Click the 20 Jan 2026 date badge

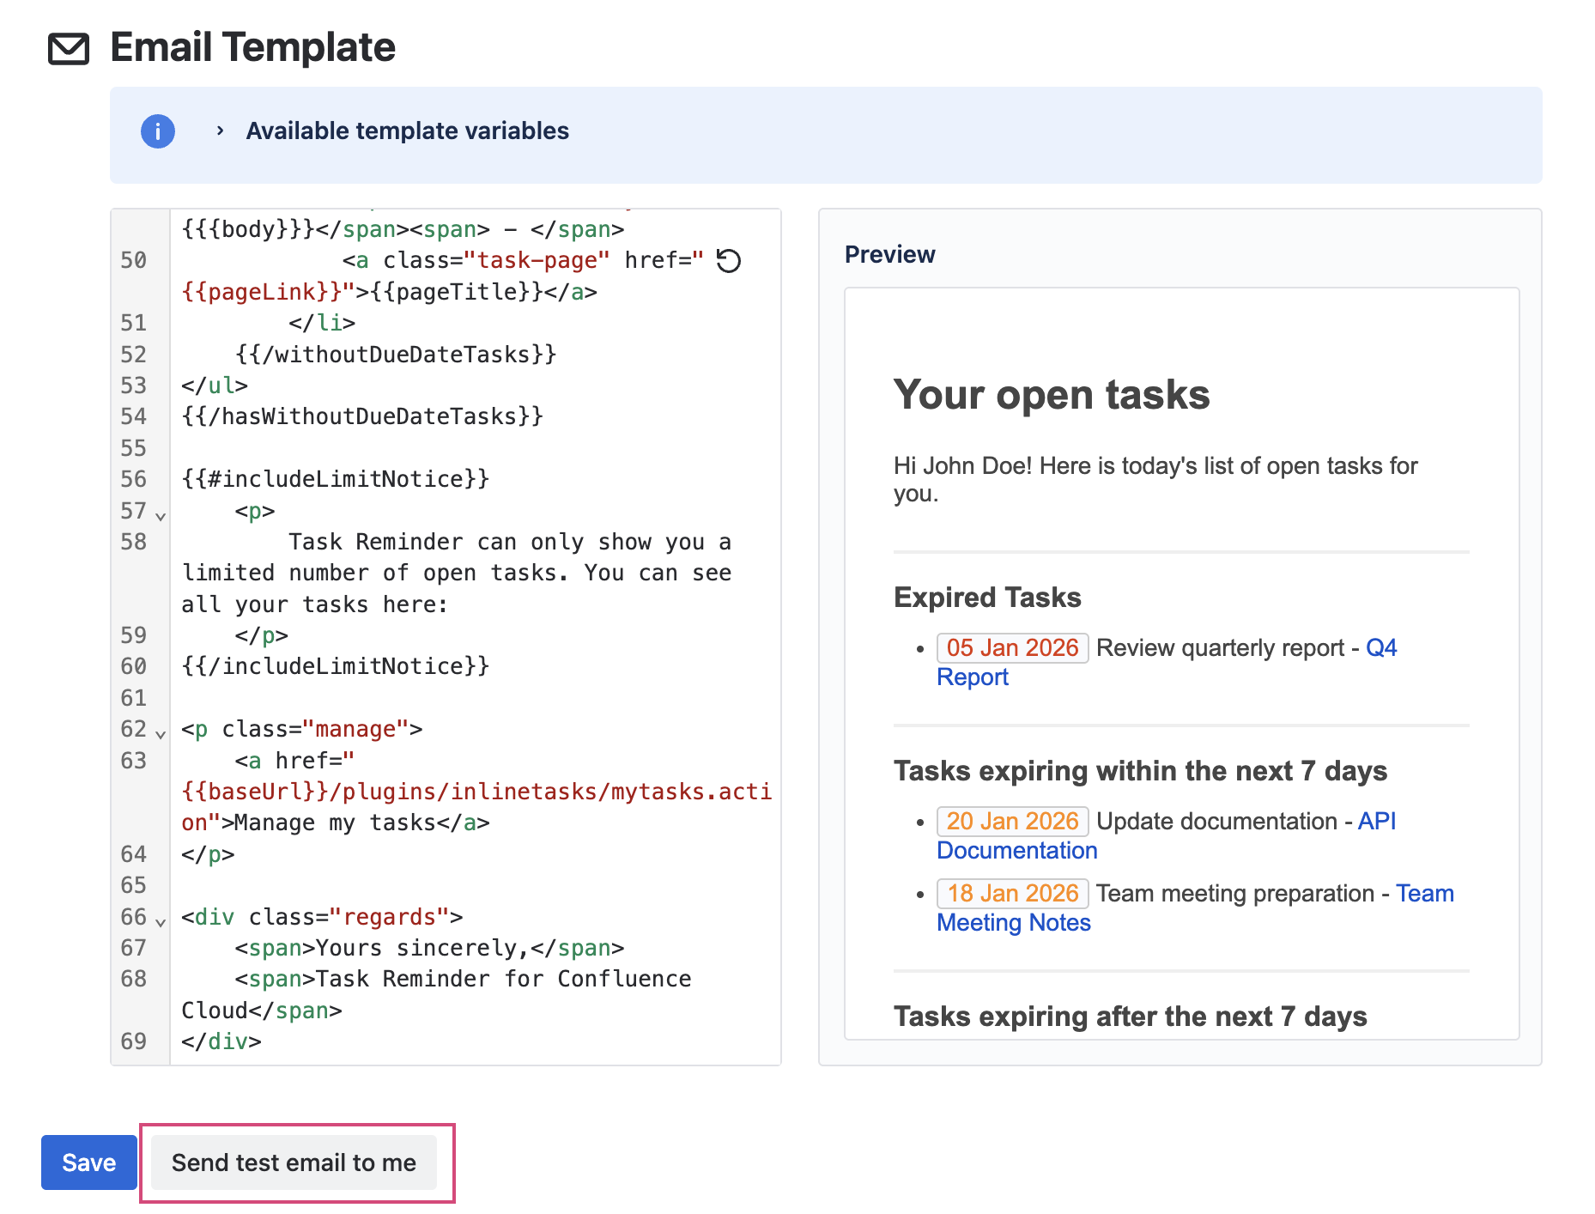coord(1012,821)
